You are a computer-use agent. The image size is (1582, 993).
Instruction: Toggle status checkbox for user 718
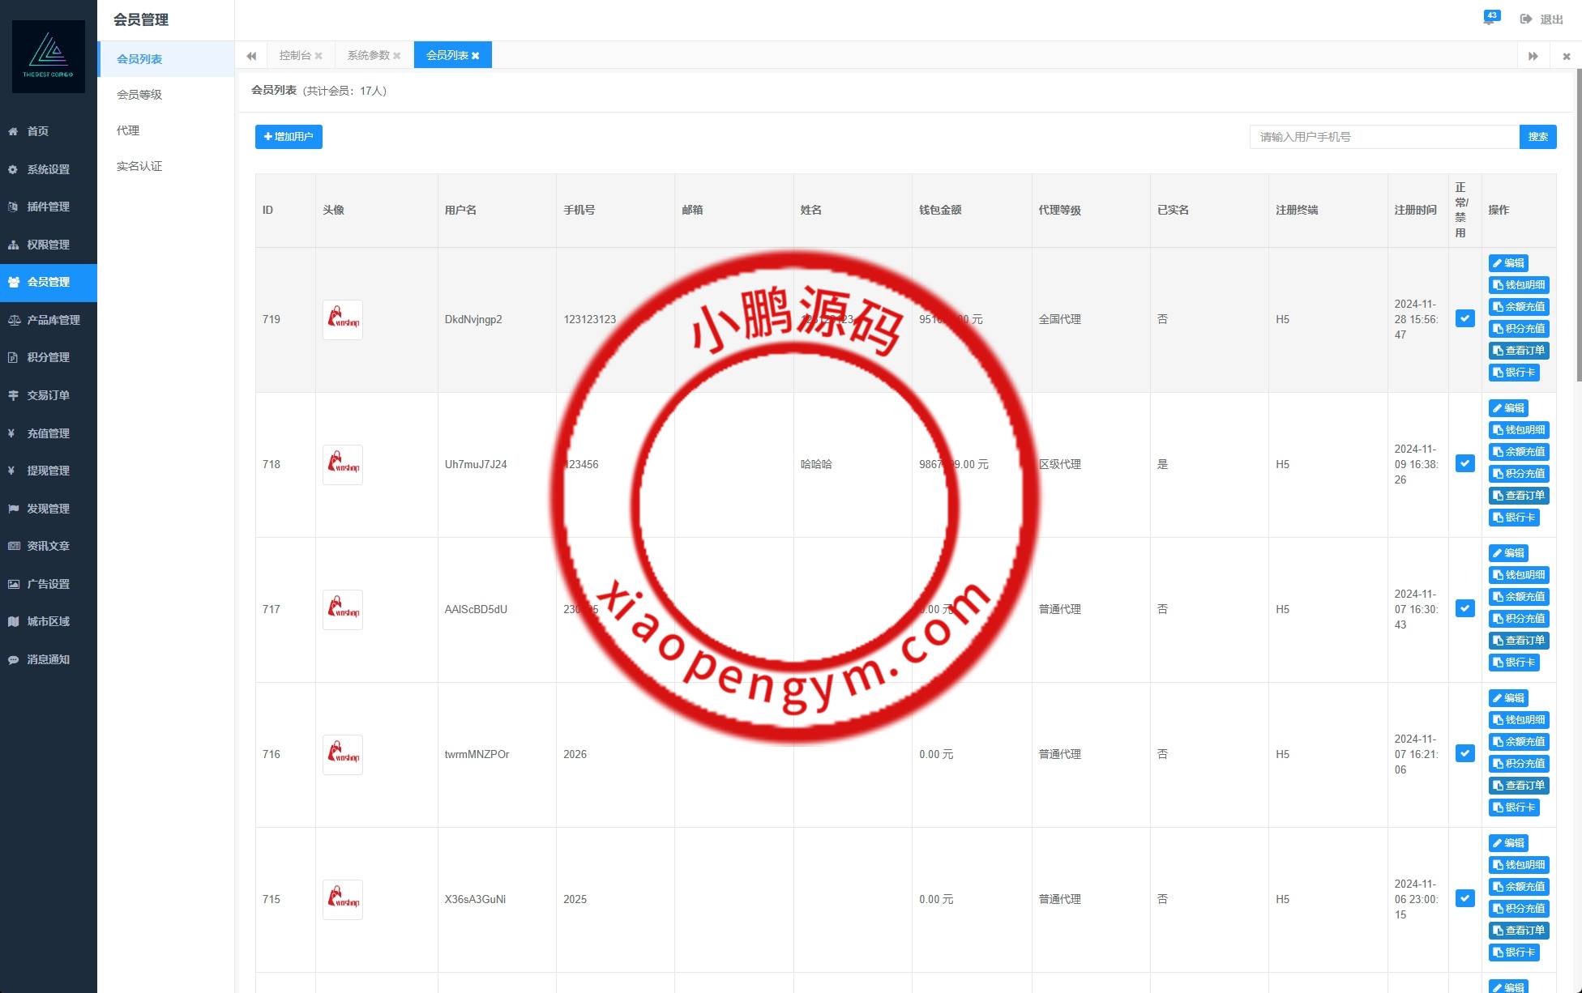tap(1464, 464)
